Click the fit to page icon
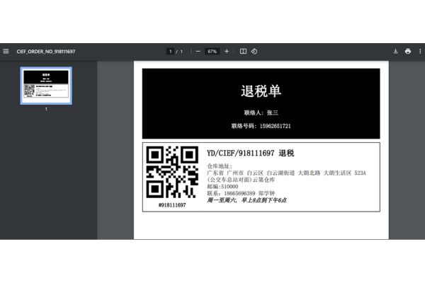425x283 pixels. coord(243,51)
